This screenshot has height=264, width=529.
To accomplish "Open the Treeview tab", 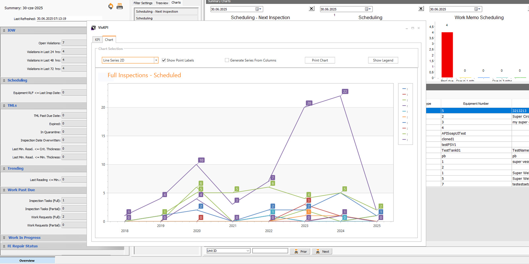I will (162, 3).
